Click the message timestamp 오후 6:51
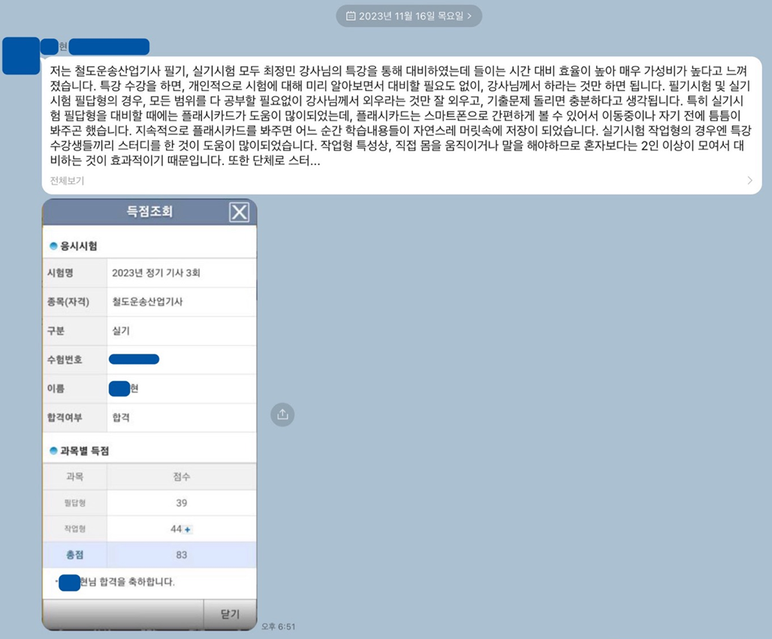The width and height of the screenshot is (772, 639). point(278,627)
